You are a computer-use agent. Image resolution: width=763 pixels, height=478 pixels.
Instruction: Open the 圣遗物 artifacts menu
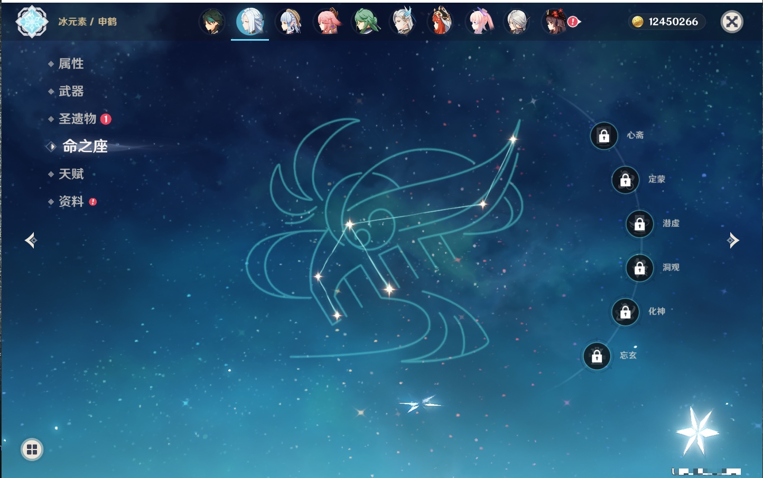[x=77, y=119]
